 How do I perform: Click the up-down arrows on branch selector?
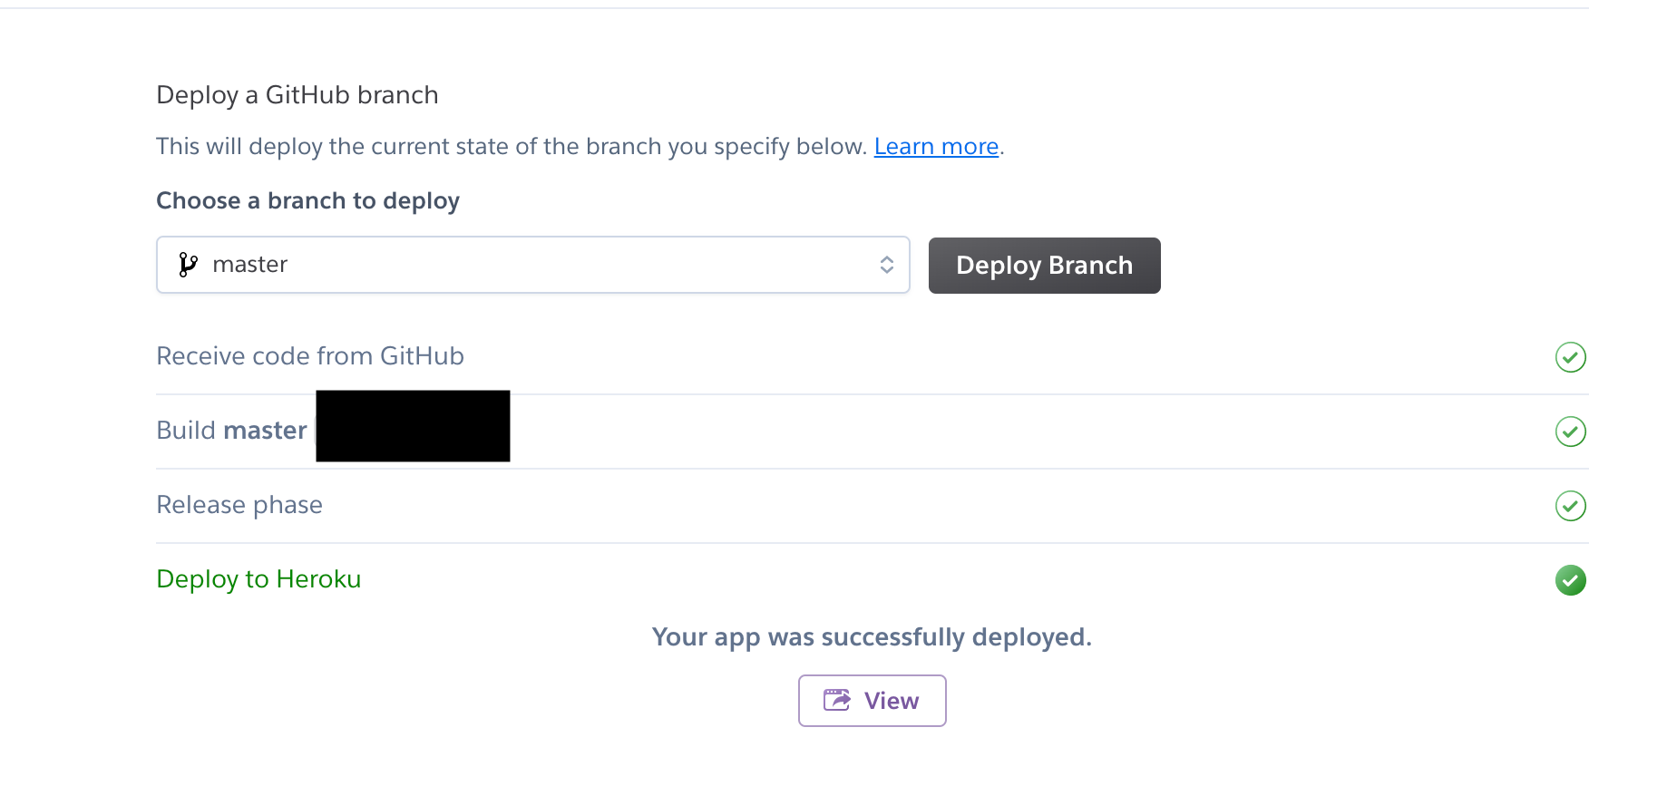pos(886,265)
